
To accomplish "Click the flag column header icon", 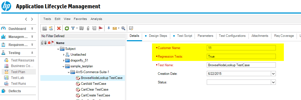I will [x=53, y=43].
